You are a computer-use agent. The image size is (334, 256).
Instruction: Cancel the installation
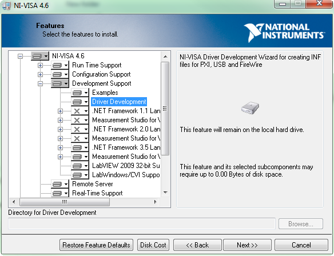[x=301, y=245]
